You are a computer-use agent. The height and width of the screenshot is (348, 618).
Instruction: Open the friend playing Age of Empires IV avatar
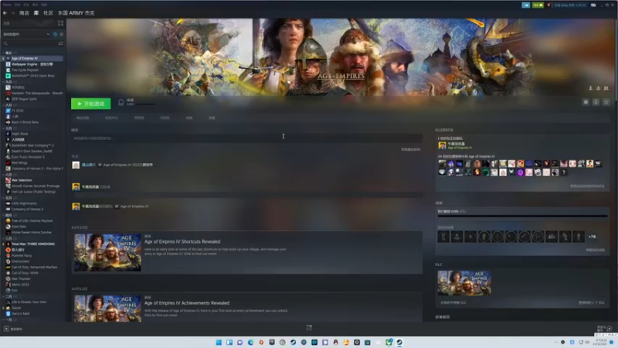point(442,145)
